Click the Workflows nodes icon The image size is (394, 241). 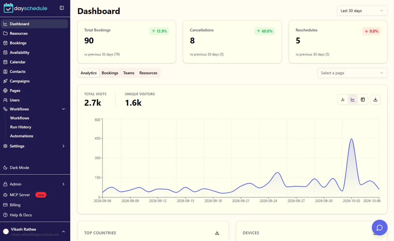[5, 109]
